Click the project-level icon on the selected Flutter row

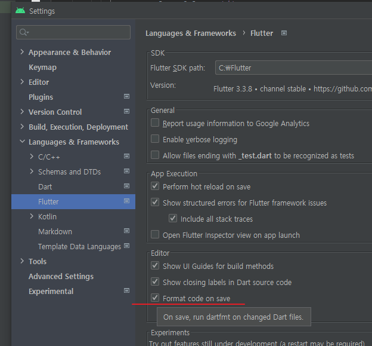(x=127, y=201)
